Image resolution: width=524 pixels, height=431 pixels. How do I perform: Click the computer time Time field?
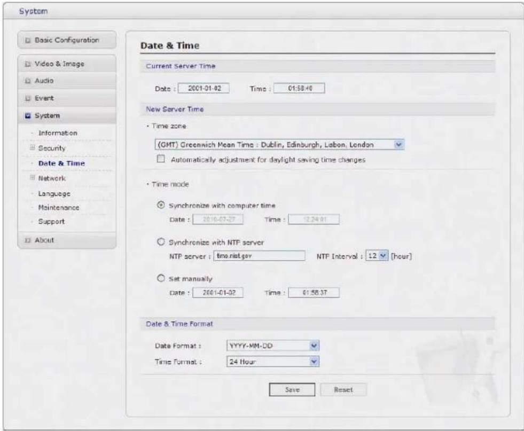(x=314, y=220)
